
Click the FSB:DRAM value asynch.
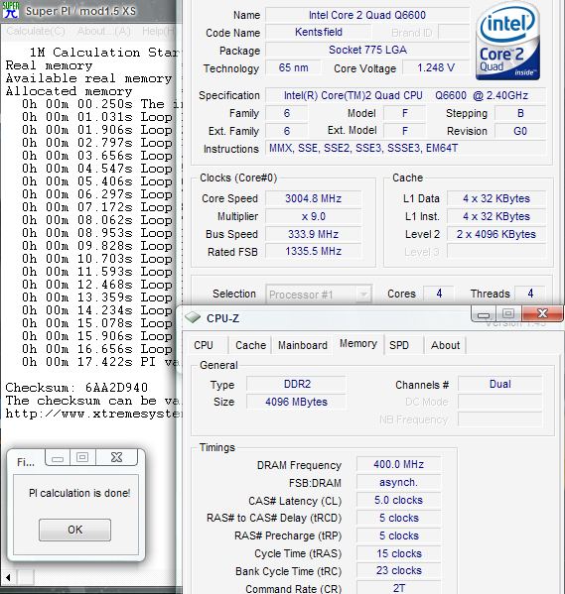tap(398, 482)
